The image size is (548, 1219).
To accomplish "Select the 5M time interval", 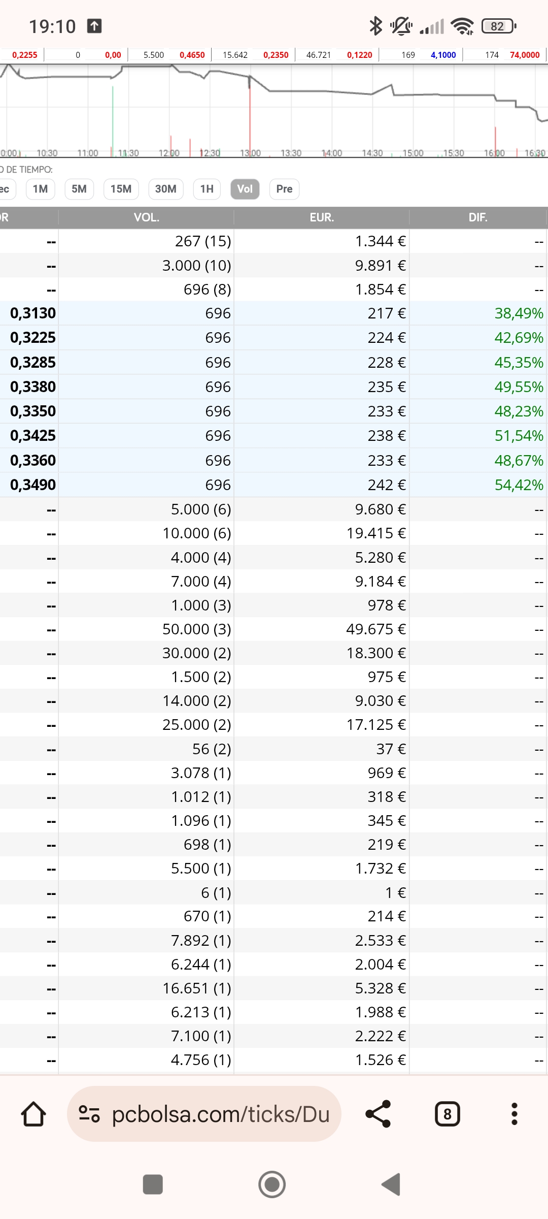I will (79, 189).
